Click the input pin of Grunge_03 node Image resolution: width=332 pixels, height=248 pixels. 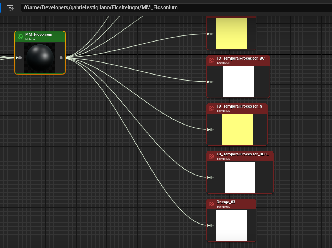[x=210, y=225]
